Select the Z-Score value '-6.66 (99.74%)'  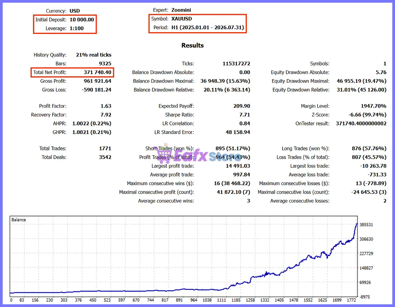point(368,115)
